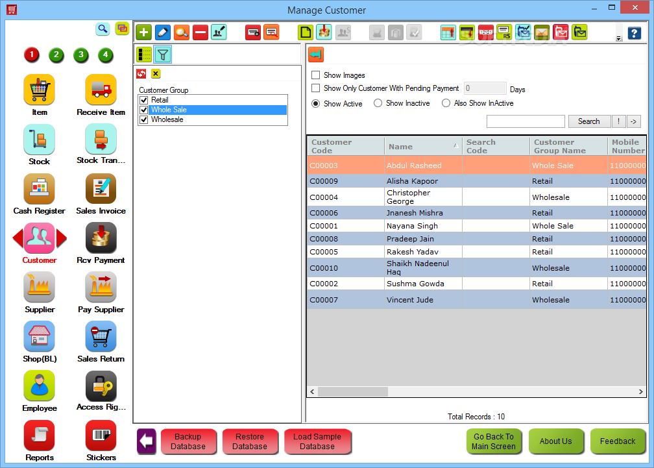Click the Customer Code column header

(346, 147)
